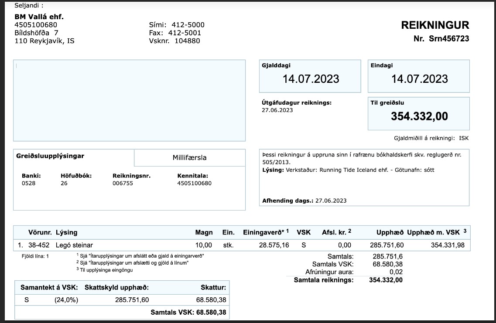Click the empty recipient address box
The width and height of the screenshot is (496, 323).
point(130,101)
